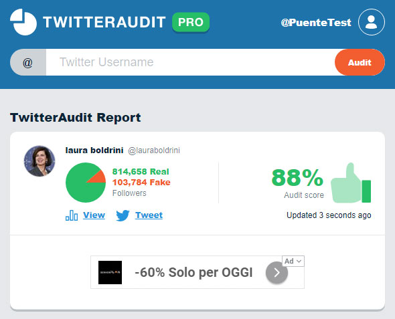Expand the Ad options dropdown chevron
This screenshot has height=319, width=395.
pos(299,261)
